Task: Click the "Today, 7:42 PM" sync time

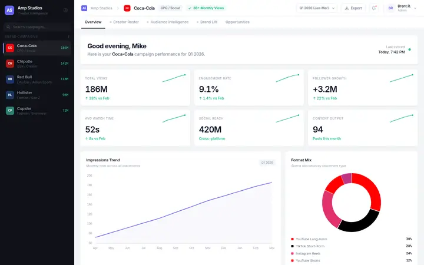Action: pyautogui.click(x=391, y=52)
